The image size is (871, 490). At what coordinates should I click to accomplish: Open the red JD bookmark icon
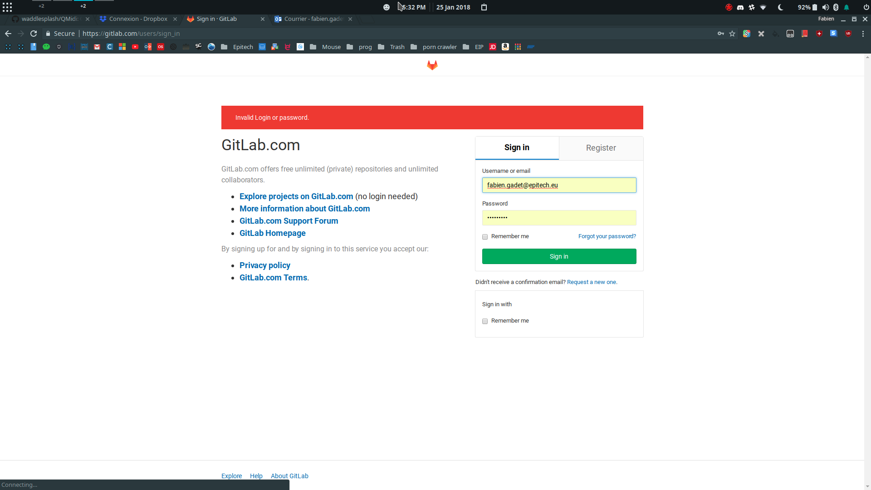point(493,47)
